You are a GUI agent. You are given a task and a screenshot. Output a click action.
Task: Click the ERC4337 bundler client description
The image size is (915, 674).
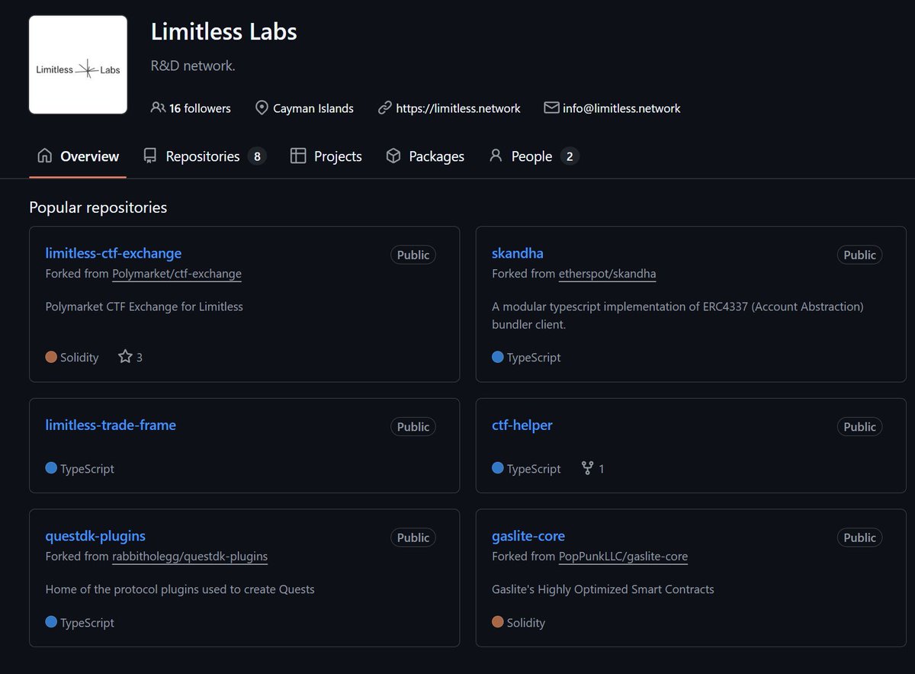pyautogui.click(x=678, y=315)
